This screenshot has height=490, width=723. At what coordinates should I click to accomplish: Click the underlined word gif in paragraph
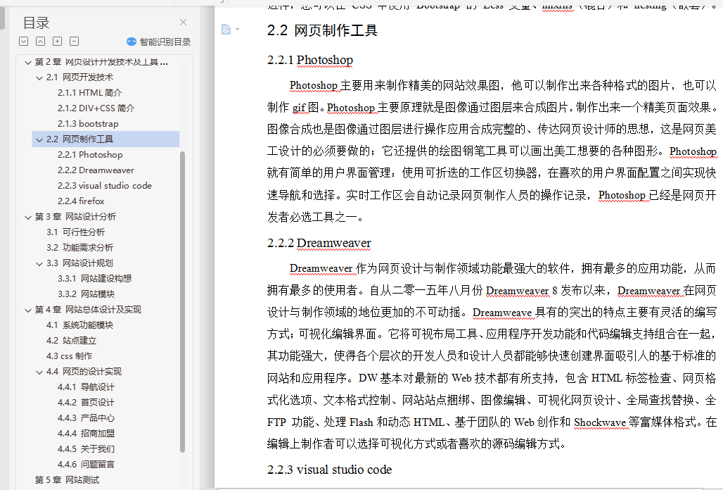tap(299, 108)
